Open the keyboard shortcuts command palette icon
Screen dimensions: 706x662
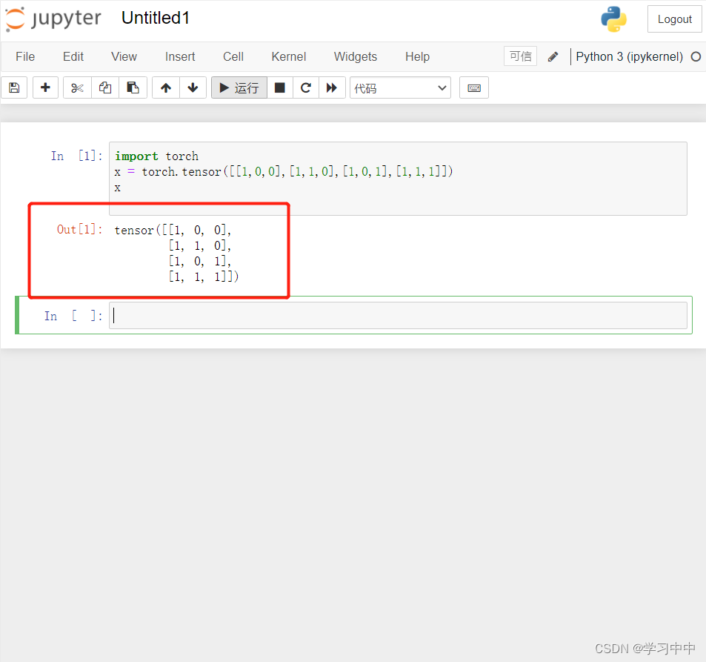(473, 87)
